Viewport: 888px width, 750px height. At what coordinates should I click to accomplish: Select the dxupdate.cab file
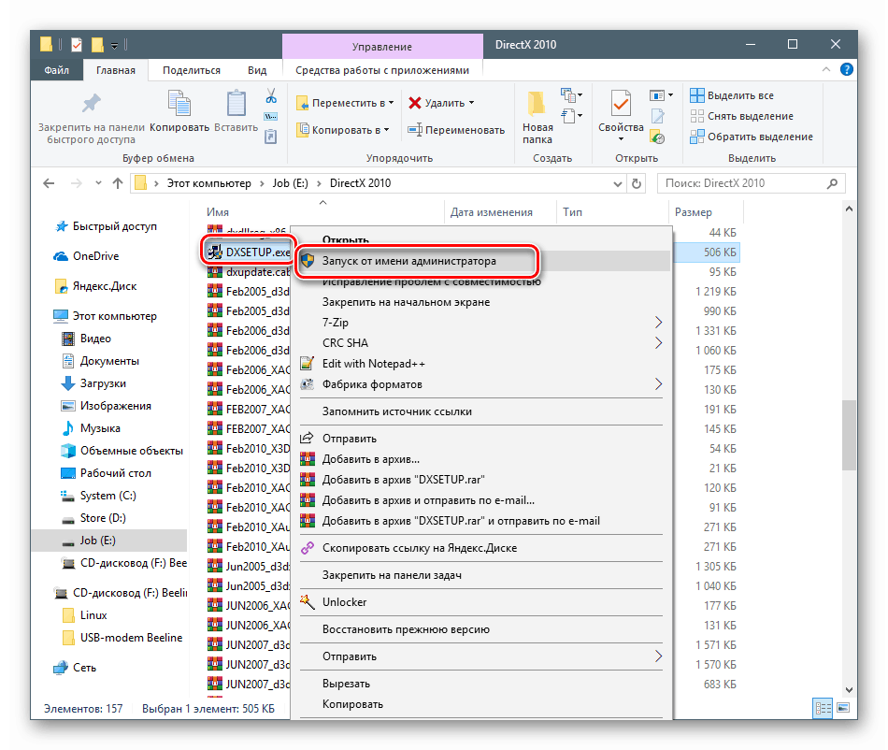click(248, 272)
